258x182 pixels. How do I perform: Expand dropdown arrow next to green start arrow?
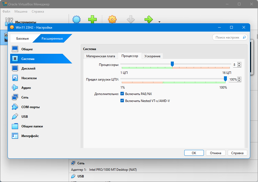point(159,22)
